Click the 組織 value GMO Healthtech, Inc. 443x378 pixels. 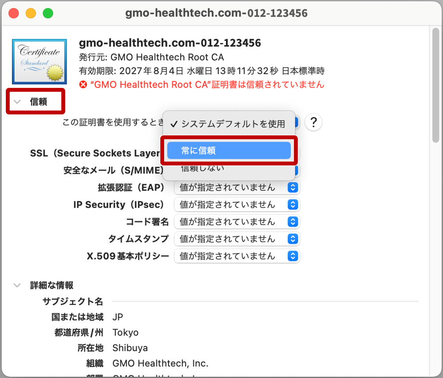(x=160, y=363)
